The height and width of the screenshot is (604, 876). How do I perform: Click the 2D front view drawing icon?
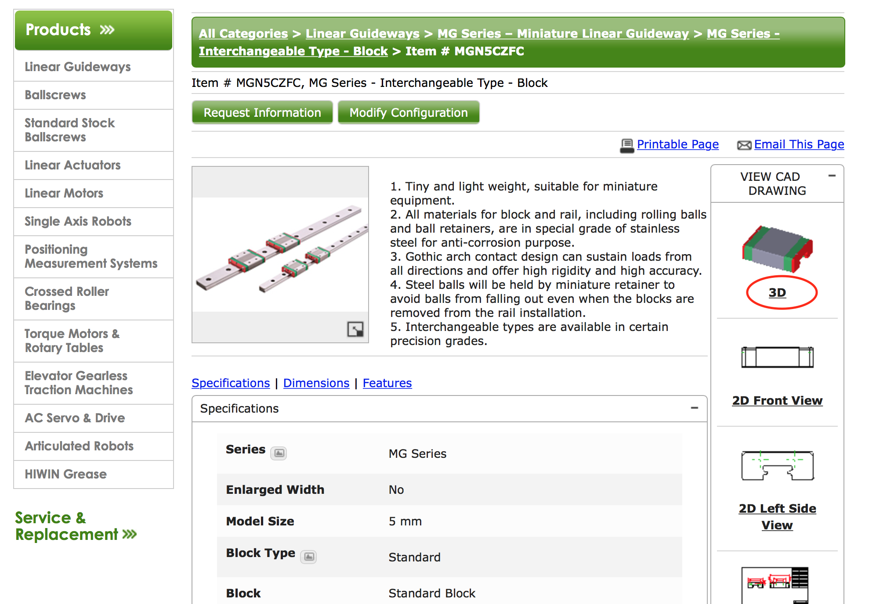point(777,357)
